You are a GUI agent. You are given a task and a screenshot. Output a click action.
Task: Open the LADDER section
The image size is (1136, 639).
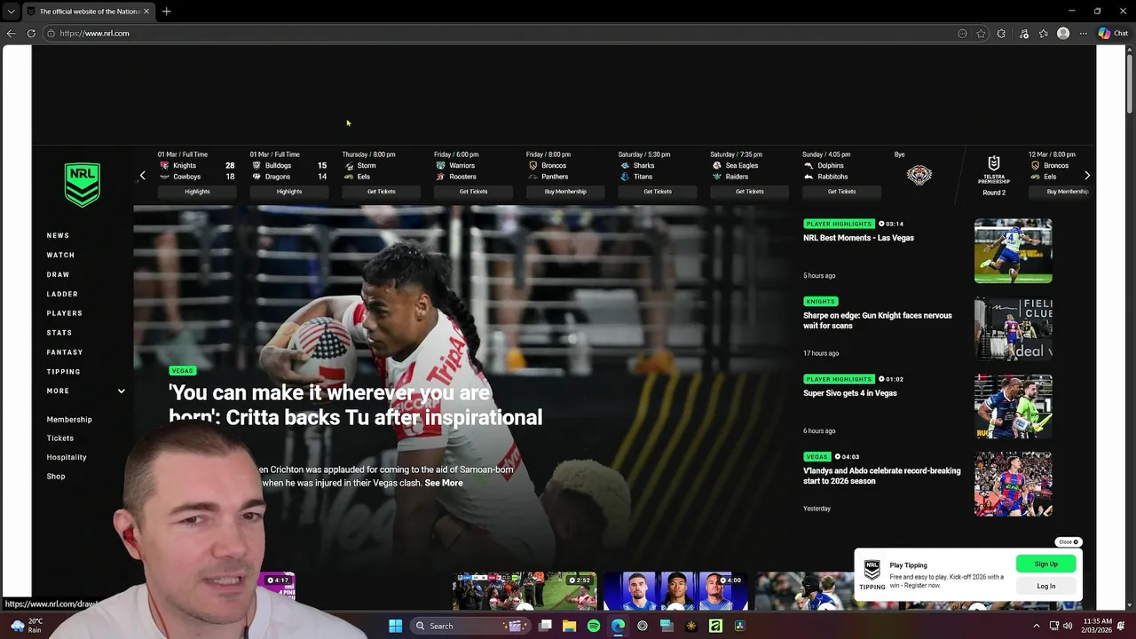tap(62, 294)
